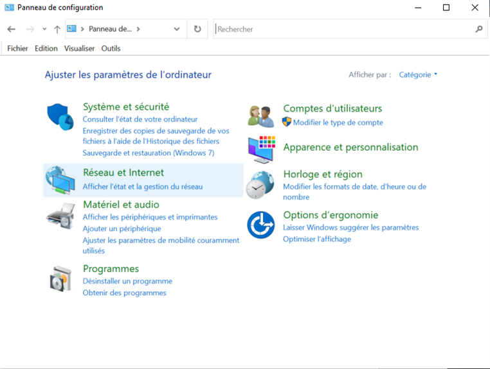Open the Outils menu
The height and width of the screenshot is (369, 490).
[x=111, y=48]
